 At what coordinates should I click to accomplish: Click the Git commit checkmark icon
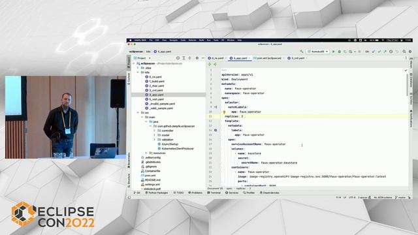(x=379, y=52)
